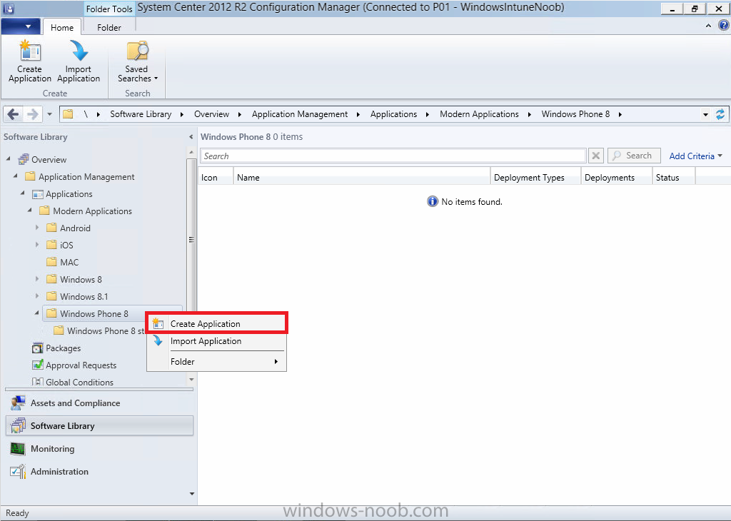Click the tree scrollbar down arrow
This screenshot has height=521, width=731.
(191, 380)
